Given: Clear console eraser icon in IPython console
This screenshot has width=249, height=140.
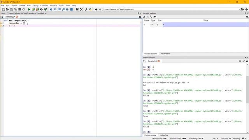Looking at the screenshot, I should pos(244,61).
